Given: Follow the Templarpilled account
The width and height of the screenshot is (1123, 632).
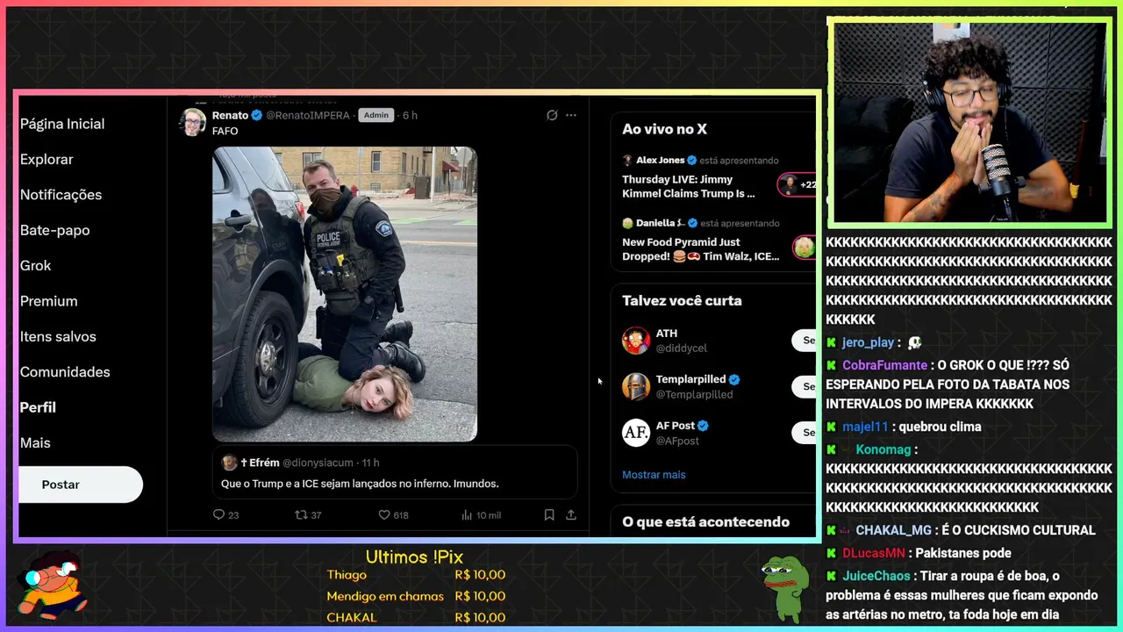Looking at the screenshot, I should pyautogui.click(x=805, y=386).
